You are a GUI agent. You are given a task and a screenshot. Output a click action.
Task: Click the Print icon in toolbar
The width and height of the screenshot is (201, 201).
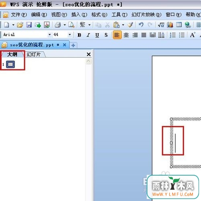coord(58,25)
